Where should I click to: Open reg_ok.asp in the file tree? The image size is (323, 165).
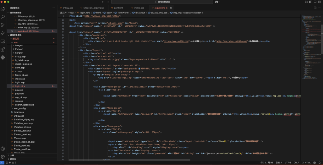click(x=21, y=97)
